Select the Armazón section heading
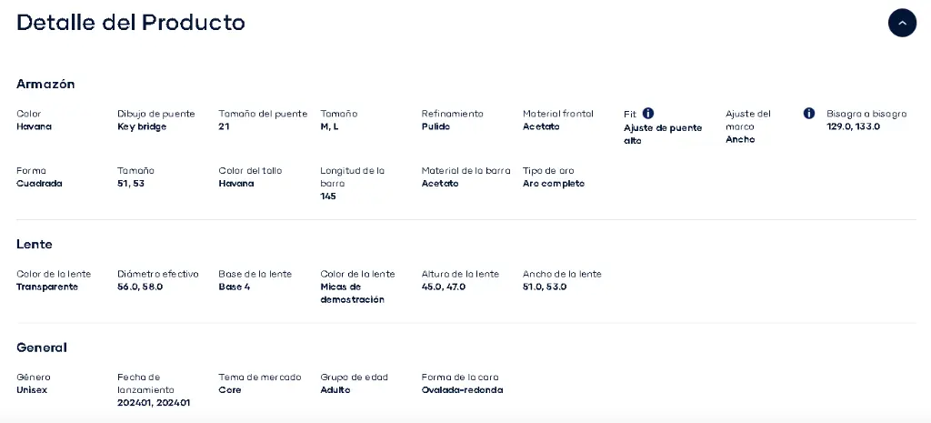Viewport: 931px width, 423px height. 45,84
